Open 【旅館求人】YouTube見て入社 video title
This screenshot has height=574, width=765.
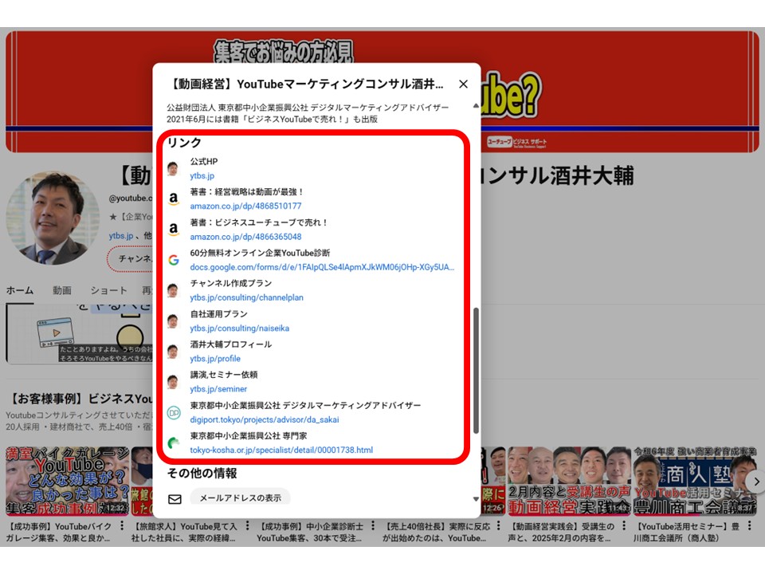[x=185, y=532]
